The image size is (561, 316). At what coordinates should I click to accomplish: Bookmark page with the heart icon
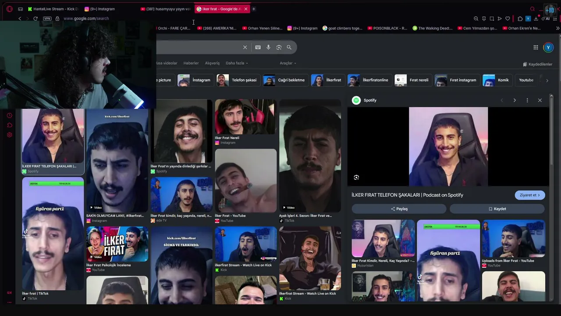(x=508, y=18)
